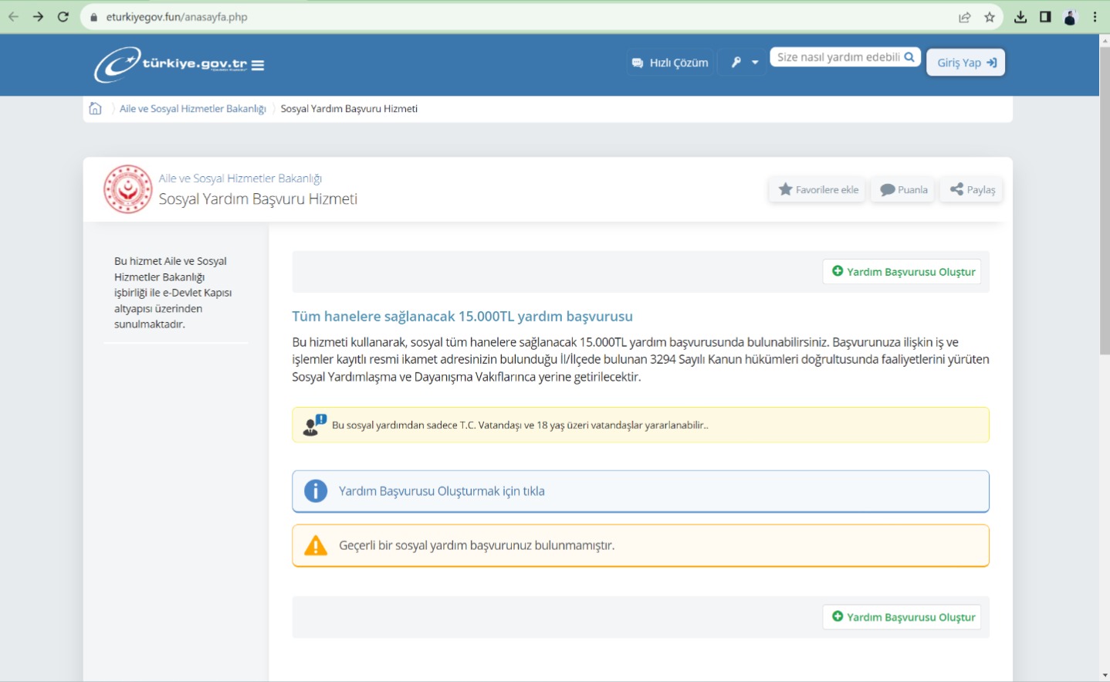Expand the key icon dropdown
Image resolution: width=1110 pixels, height=682 pixels.
pyautogui.click(x=743, y=63)
